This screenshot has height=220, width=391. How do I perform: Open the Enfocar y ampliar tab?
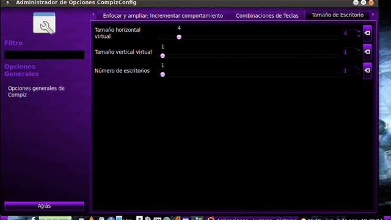point(163,15)
